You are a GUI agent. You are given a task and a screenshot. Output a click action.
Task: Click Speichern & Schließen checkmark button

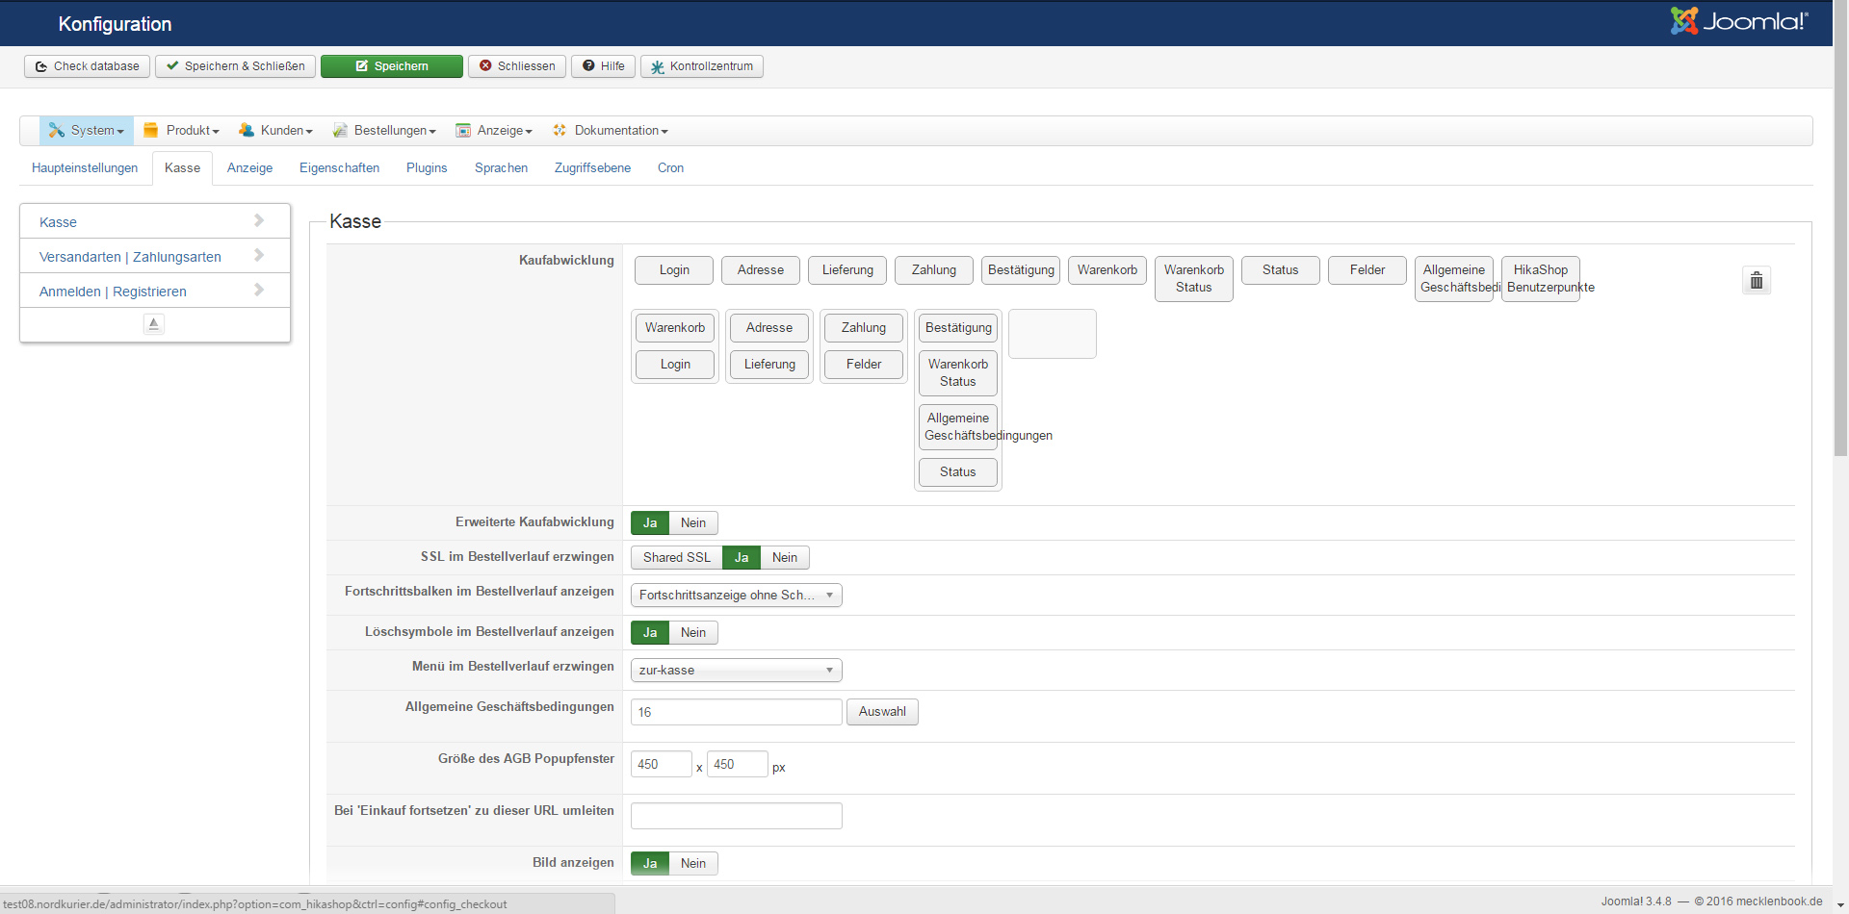[235, 66]
